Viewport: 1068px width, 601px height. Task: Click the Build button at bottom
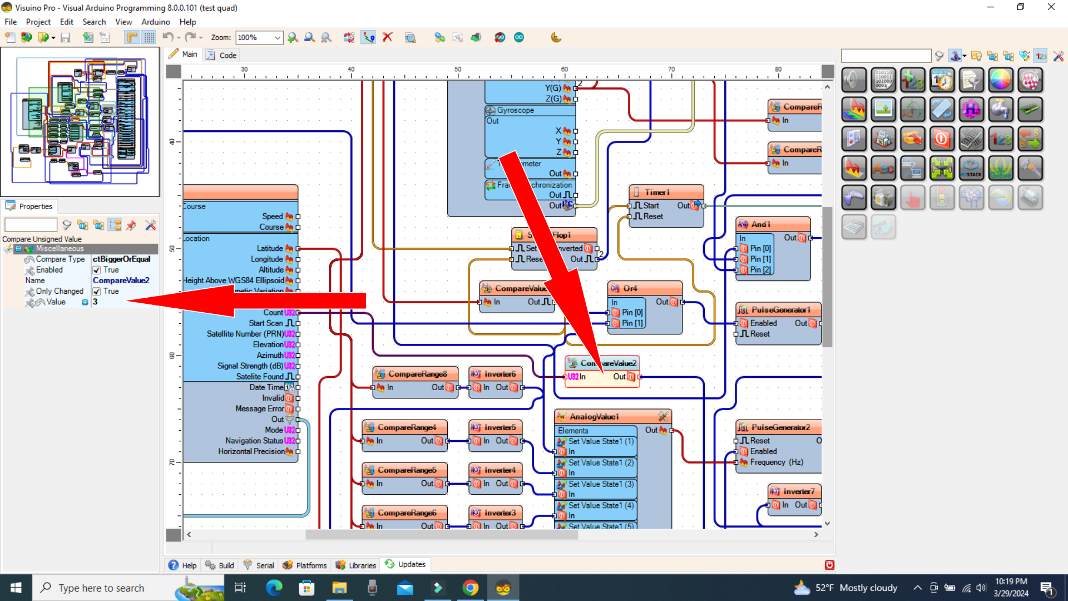pyautogui.click(x=220, y=565)
